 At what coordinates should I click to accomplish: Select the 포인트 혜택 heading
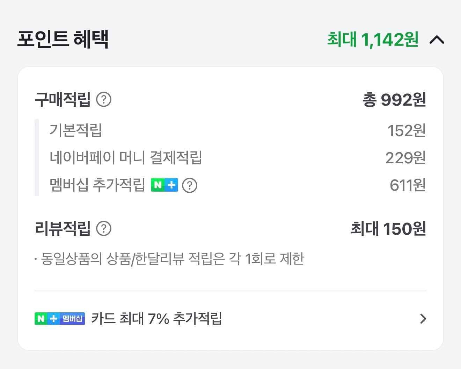tap(64, 38)
